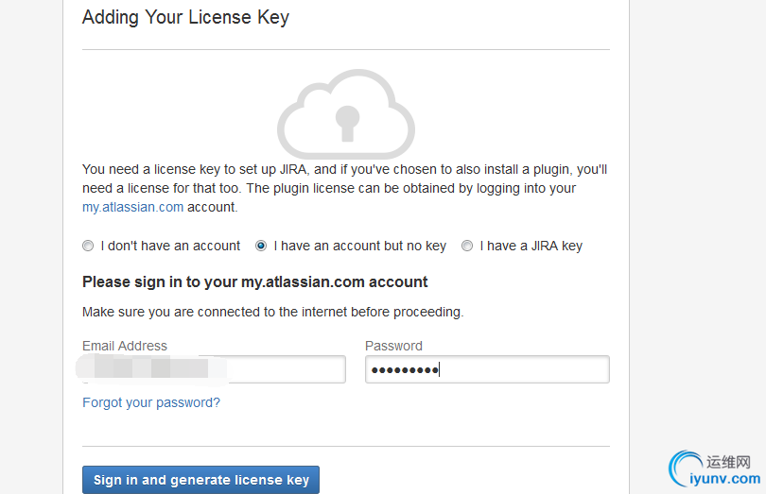Focus the Email Address input field
The height and width of the screenshot is (494, 766).
[x=214, y=369]
